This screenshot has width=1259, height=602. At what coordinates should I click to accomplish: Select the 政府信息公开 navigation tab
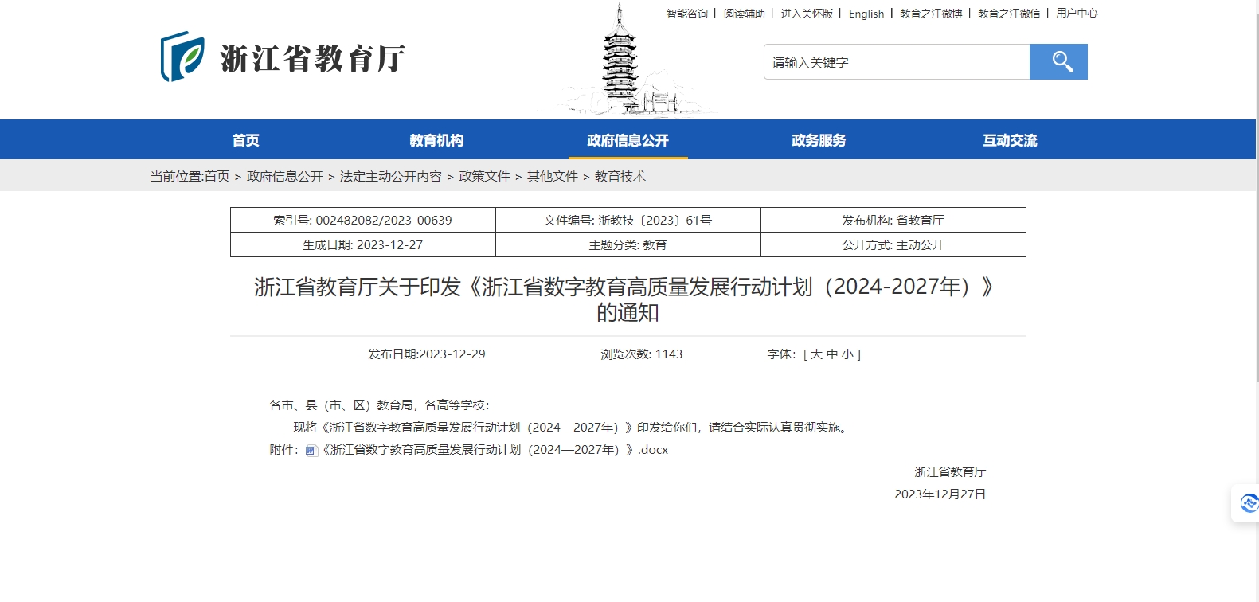(x=628, y=140)
